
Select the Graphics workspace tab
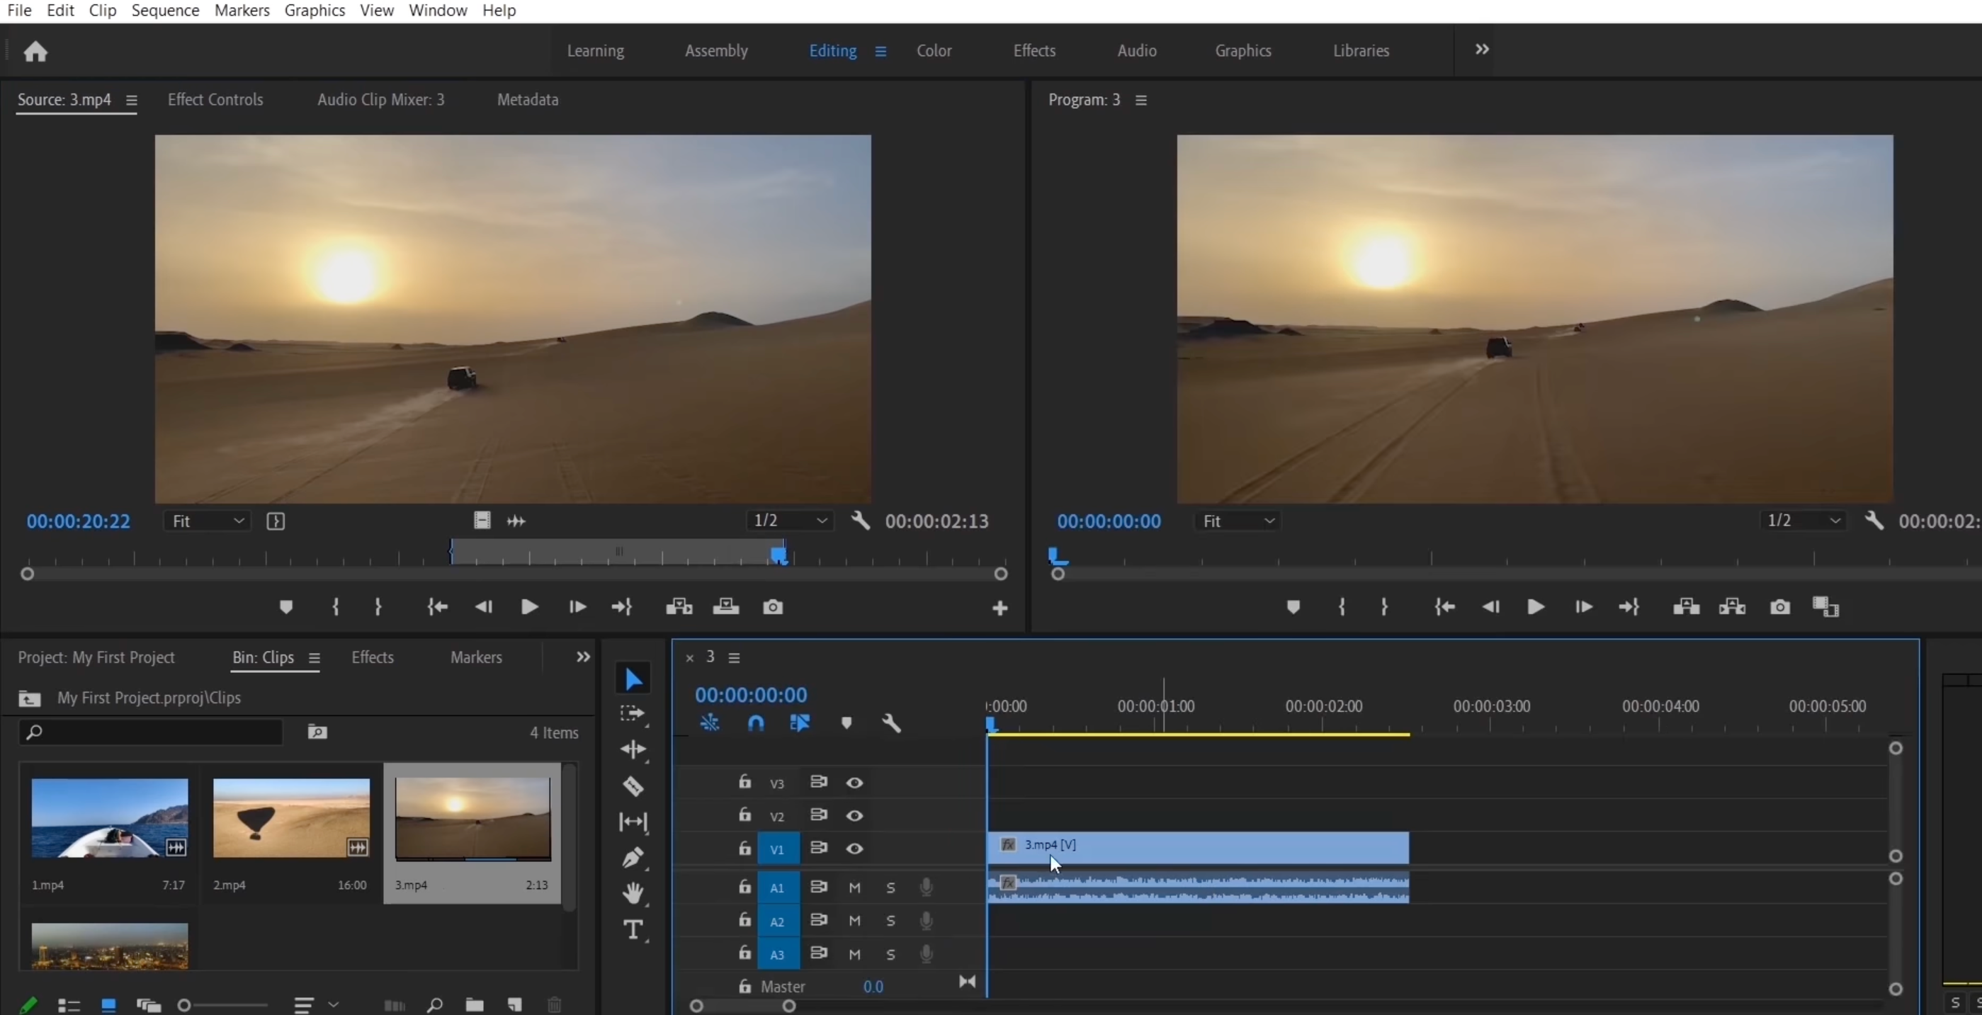tap(1242, 50)
